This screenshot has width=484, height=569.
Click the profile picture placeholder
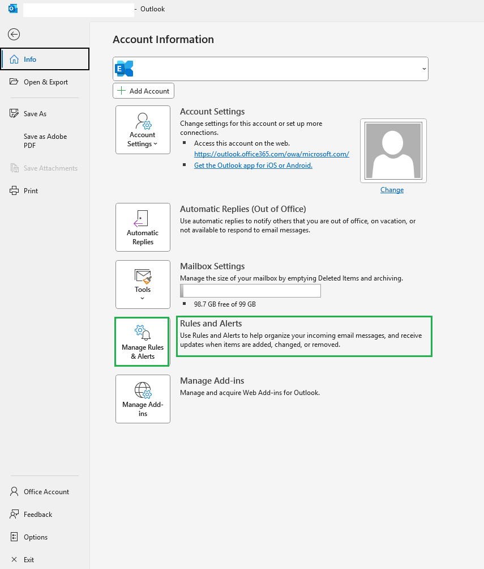(x=393, y=151)
